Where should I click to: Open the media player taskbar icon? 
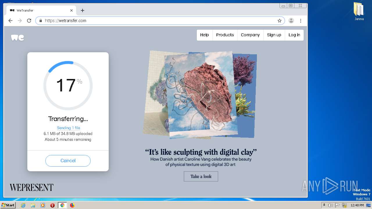pyautogui.click(x=43, y=205)
